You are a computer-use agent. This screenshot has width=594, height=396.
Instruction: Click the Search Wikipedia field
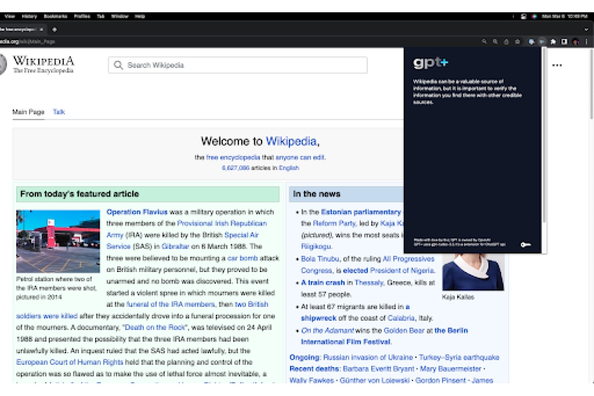coord(238,65)
